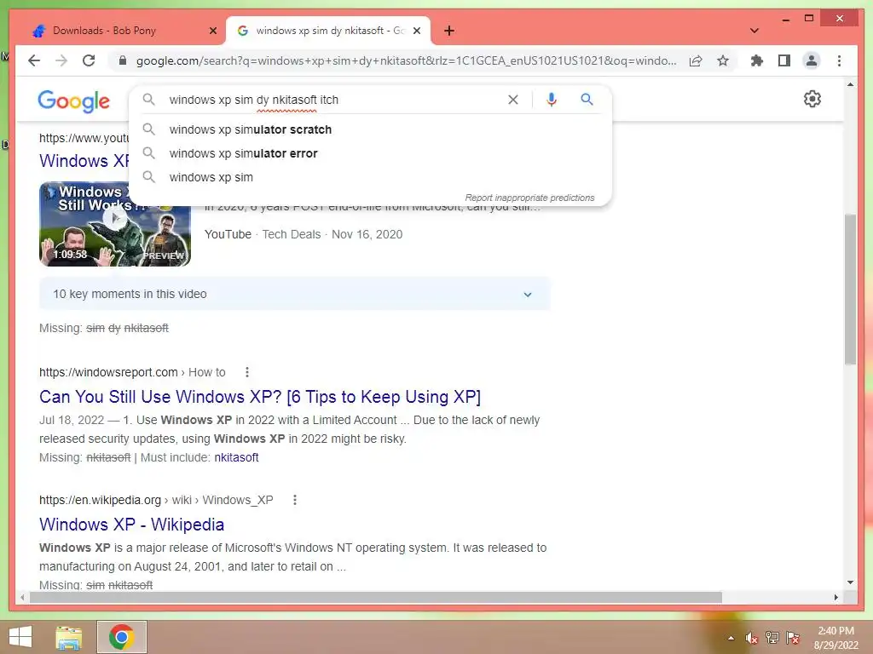Click the scroll-up arrow of the page
Viewport: 873px width, 654px height.
pyautogui.click(x=850, y=84)
